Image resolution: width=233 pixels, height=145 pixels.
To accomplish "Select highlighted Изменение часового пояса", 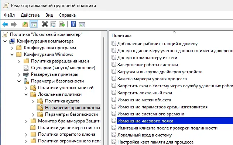I will 175,121.
